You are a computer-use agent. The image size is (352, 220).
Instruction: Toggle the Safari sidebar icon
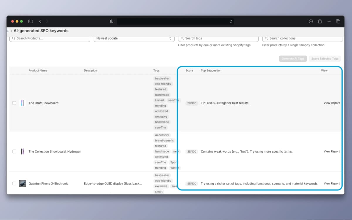click(30, 21)
